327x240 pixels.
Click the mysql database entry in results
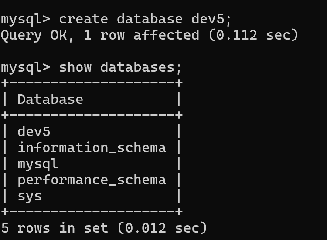tap(38, 164)
